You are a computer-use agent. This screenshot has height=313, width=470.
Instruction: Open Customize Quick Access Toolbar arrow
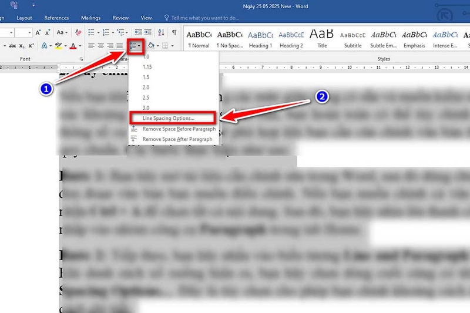[33, 5]
